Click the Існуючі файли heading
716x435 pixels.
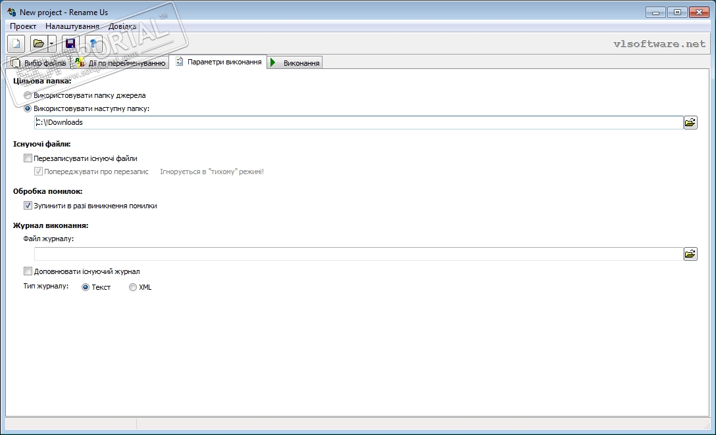tap(42, 144)
